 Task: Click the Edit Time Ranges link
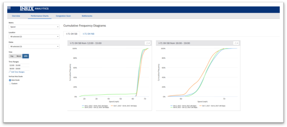(18, 72)
